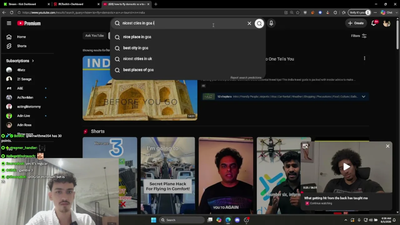Open the "Number six" drone Short
Viewport: 400px width, 225px height.
279,176
